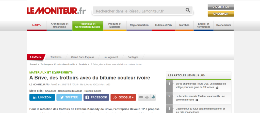Select the Bardages tab
This screenshot has height=113, width=260.
133,57
